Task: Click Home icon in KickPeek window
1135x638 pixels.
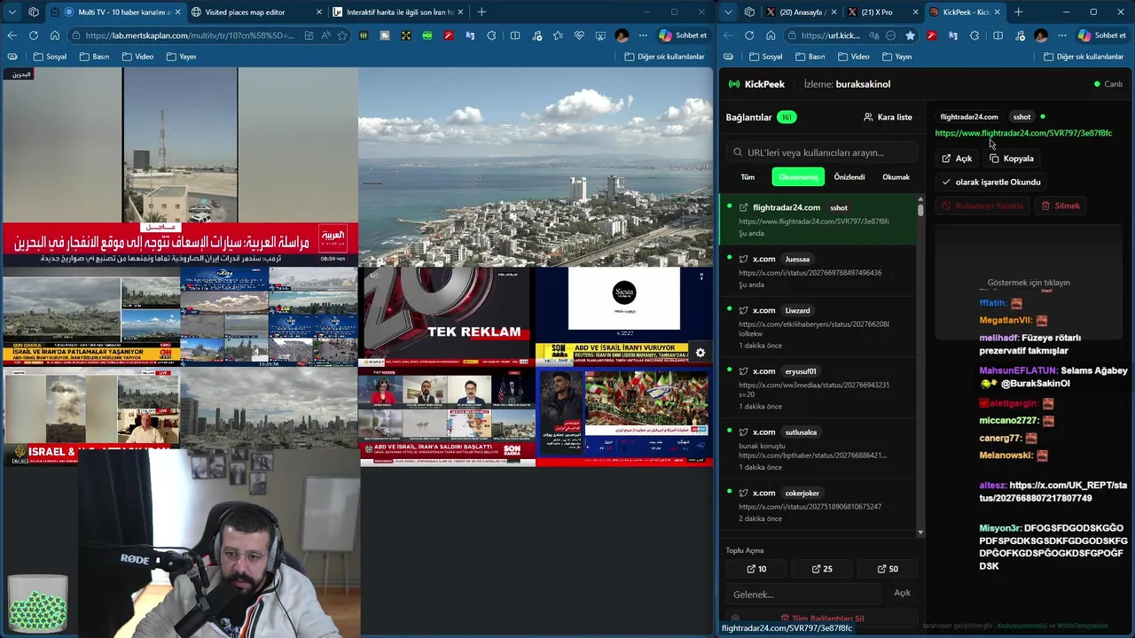Action: [771, 35]
